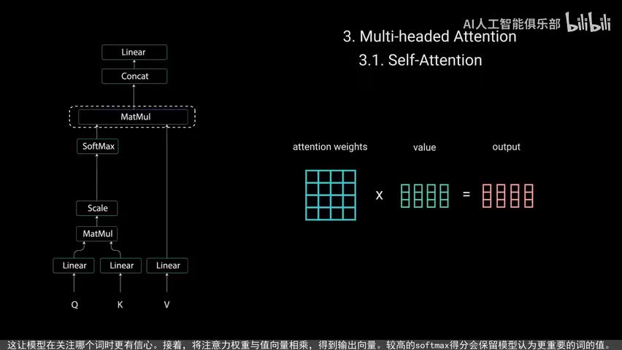Click the Linear block above Q
622x350 pixels.
pos(74,265)
